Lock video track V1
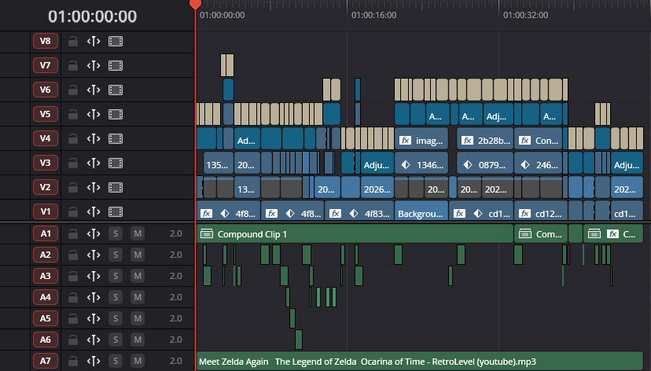 pyautogui.click(x=73, y=212)
